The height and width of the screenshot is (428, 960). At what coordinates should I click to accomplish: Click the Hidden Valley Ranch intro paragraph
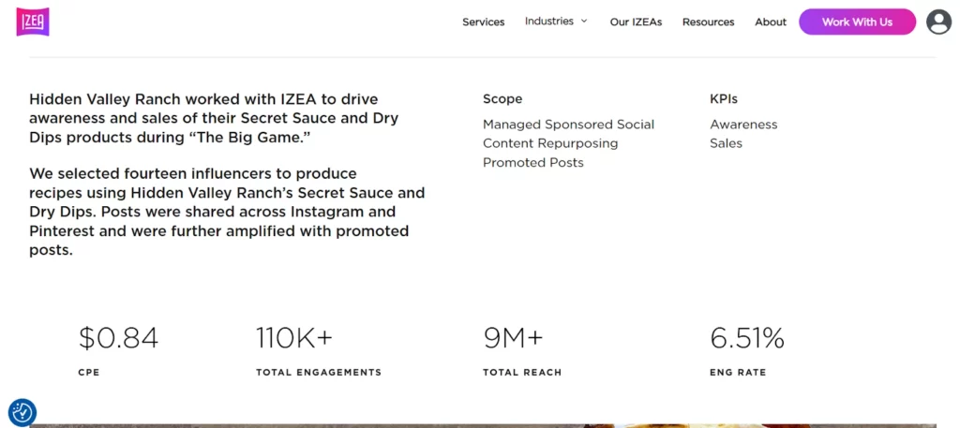[214, 118]
